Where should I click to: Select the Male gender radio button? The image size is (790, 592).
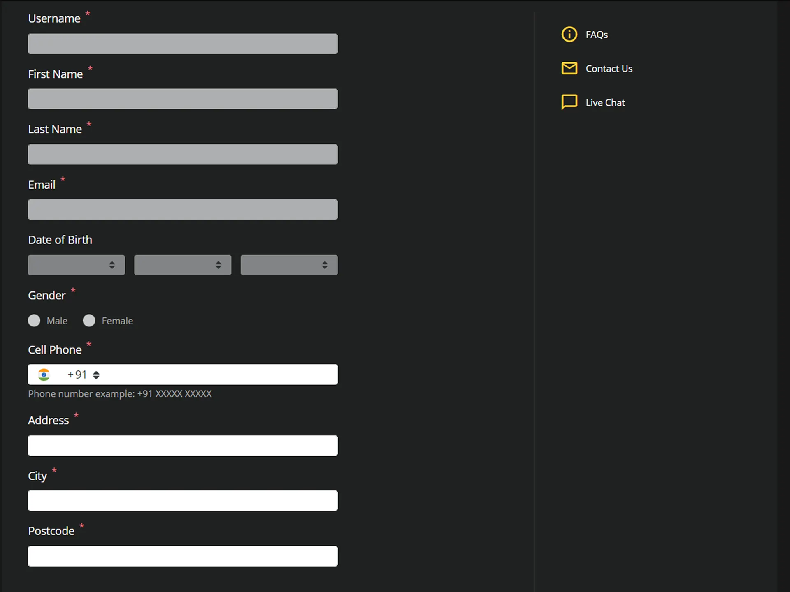pyautogui.click(x=34, y=320)
